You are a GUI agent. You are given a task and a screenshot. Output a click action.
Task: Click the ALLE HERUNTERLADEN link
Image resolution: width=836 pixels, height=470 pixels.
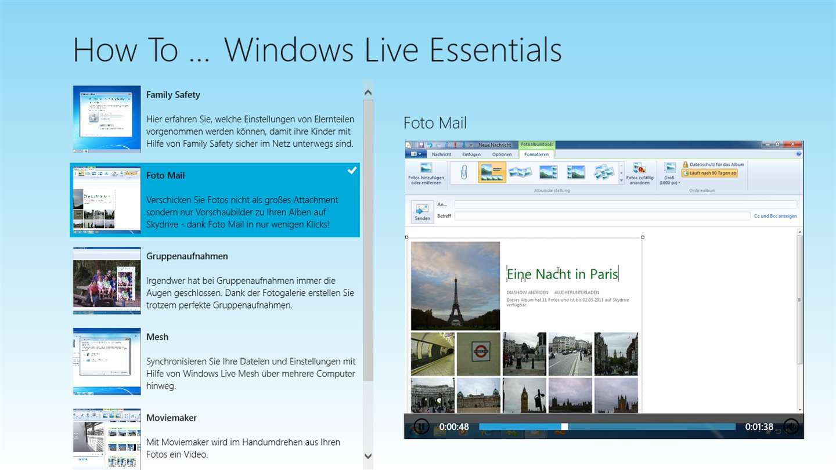point(576,292)
